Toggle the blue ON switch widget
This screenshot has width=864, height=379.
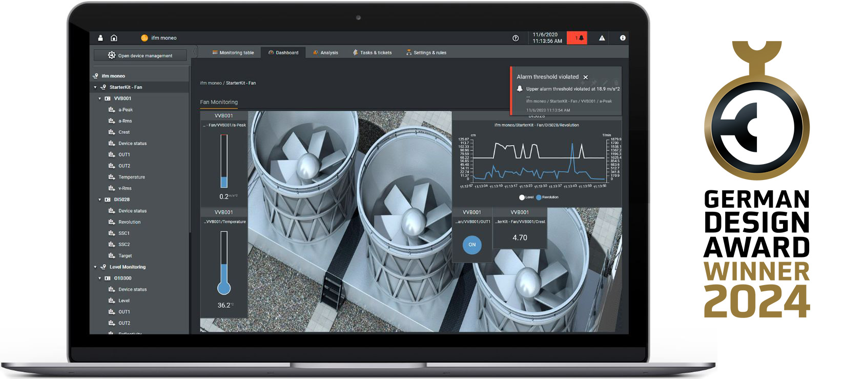(472, 245)
